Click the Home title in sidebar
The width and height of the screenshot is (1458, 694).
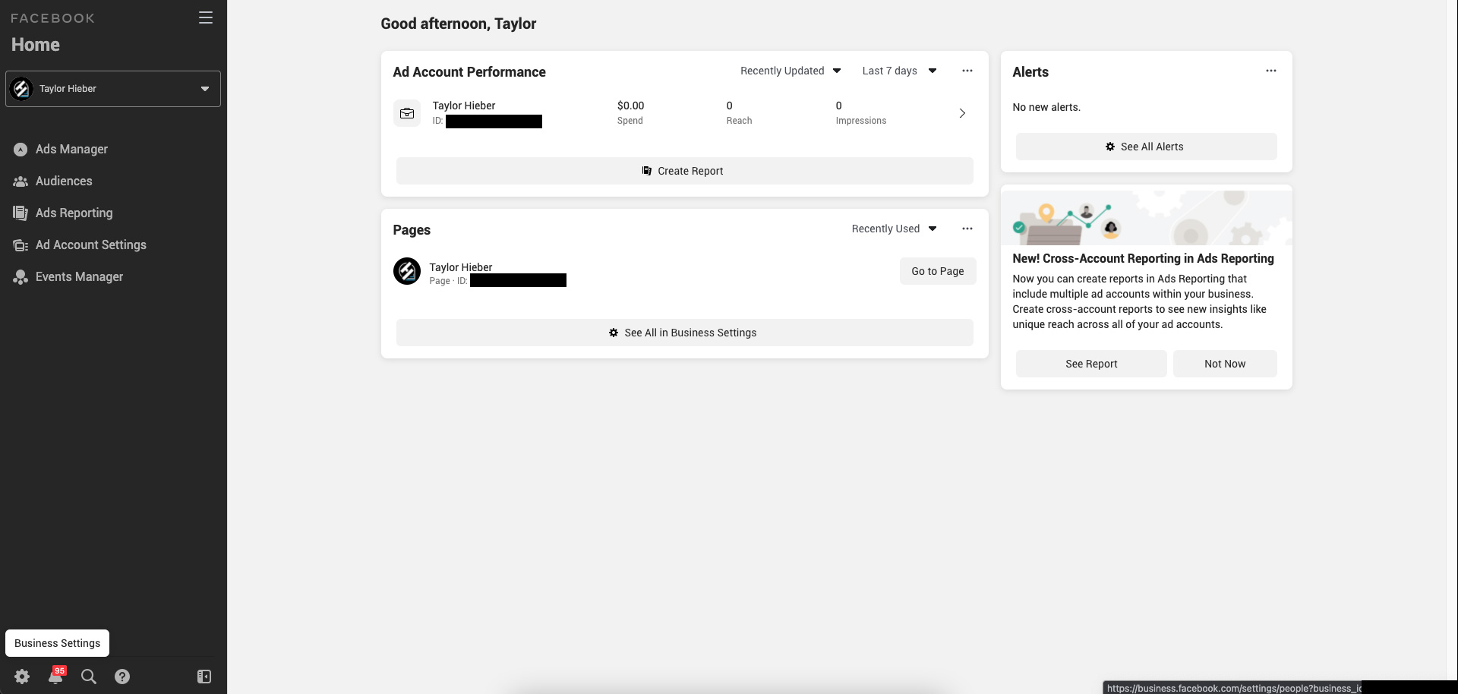click(36, 45)
